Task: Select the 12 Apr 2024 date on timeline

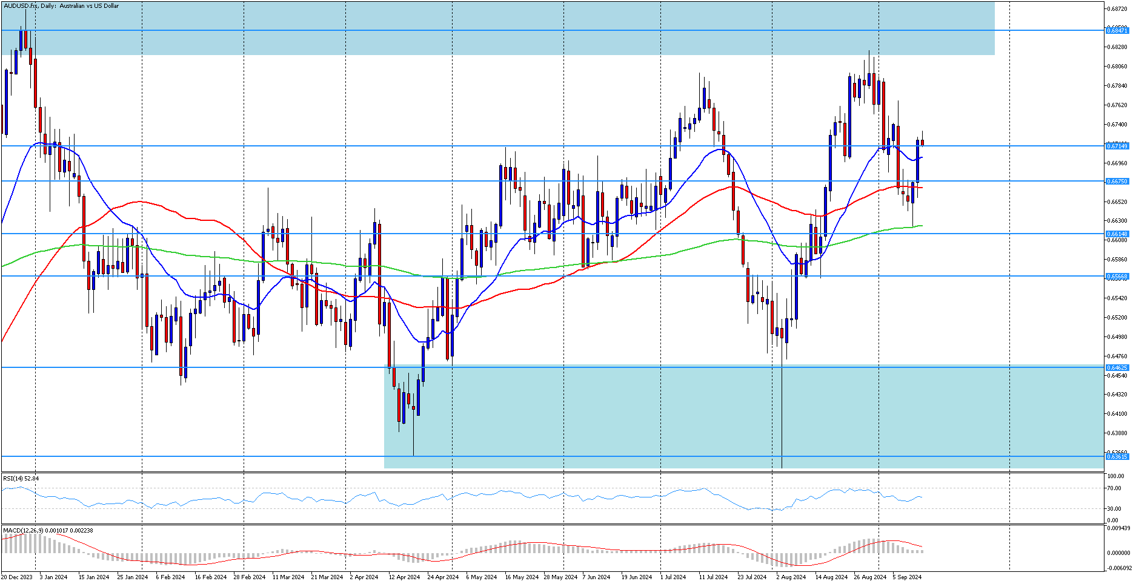Action: click(404, 577)
